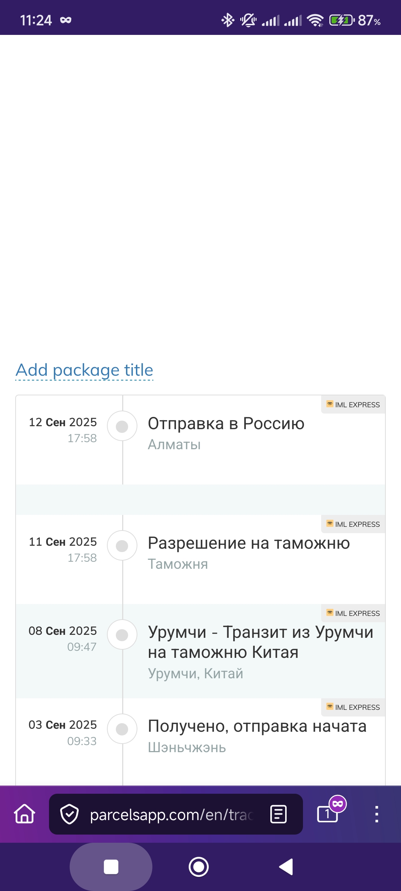Open the tabs counter button

(327, 815)
